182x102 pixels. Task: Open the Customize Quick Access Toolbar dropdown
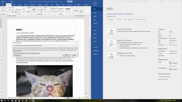coord(15,2)
